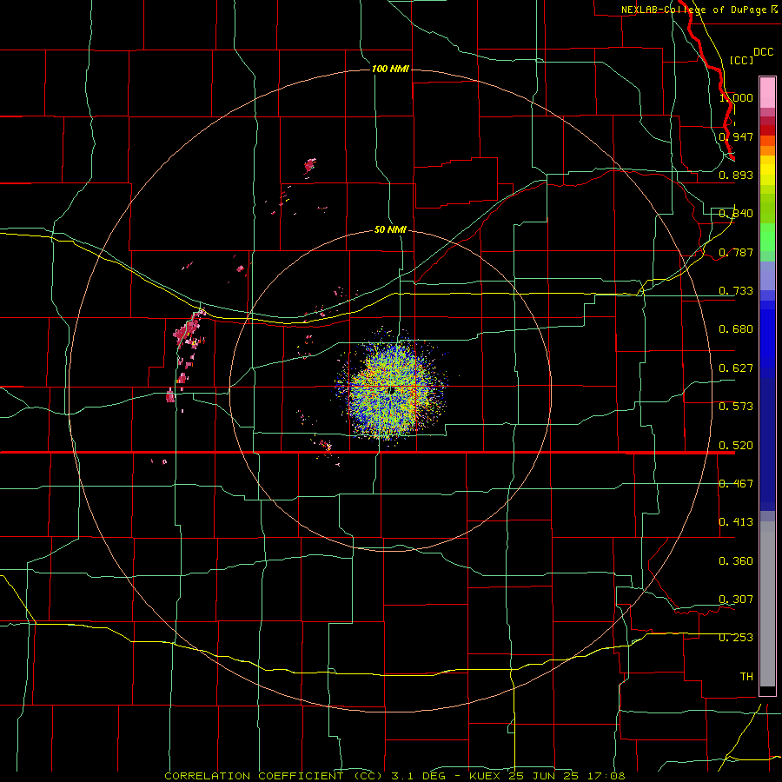Click the 1.000 scale value

coord(736,97)
